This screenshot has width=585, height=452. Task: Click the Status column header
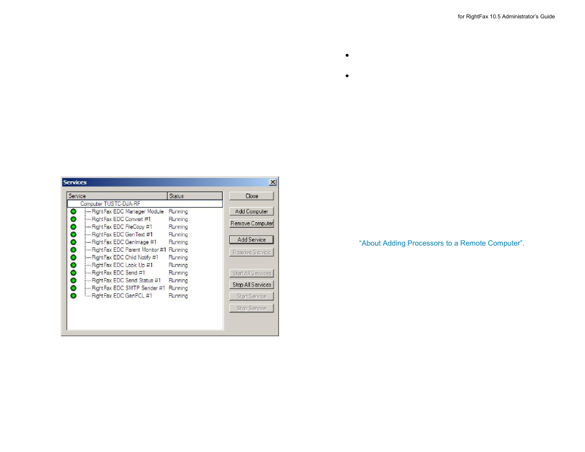pos(195,196)
